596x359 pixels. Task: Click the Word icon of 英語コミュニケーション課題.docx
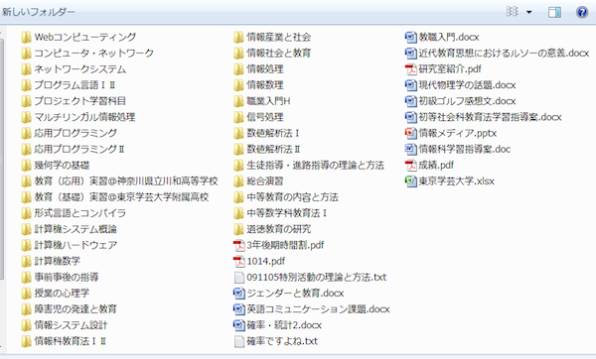tap(238, 309)
